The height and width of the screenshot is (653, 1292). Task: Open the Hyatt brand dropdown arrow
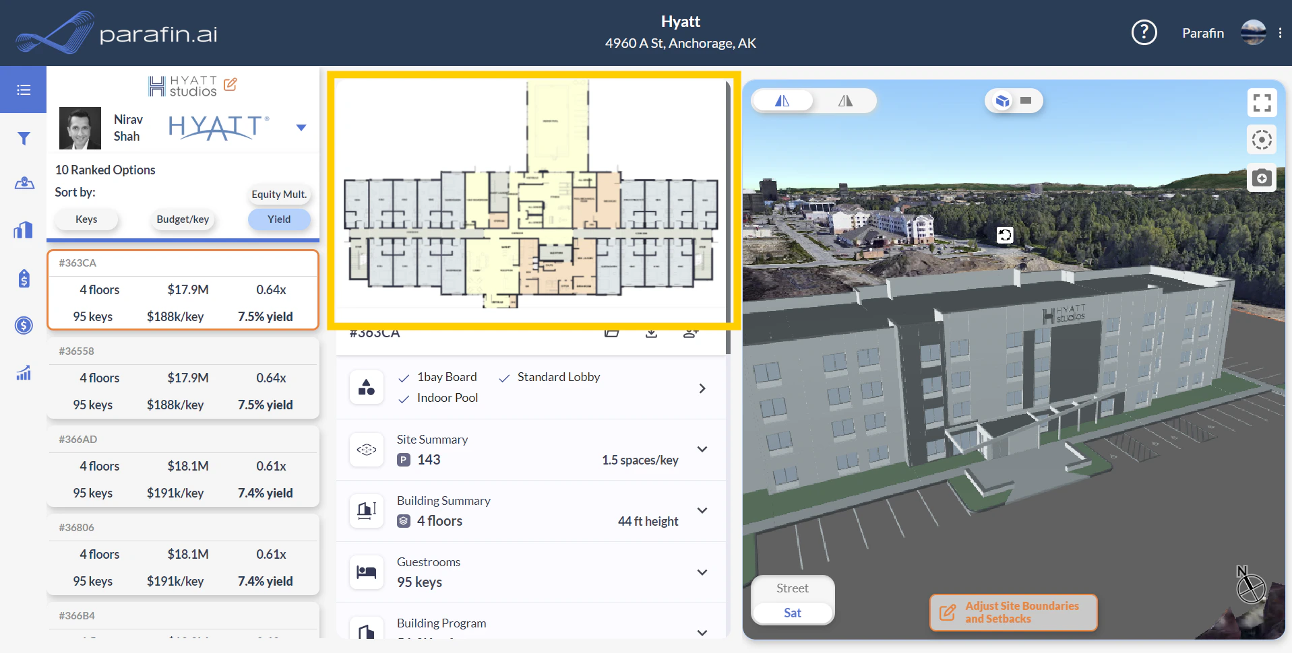(x=301, y=127)
